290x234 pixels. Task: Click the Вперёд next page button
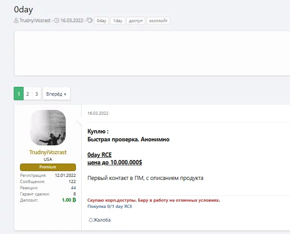[56, 94]
